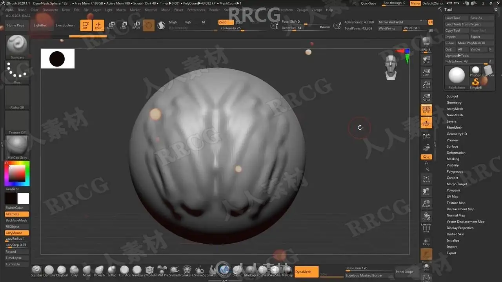502x282 pixels.
Task: Toggle LazyMouse on or off
Action: [17, 233]
